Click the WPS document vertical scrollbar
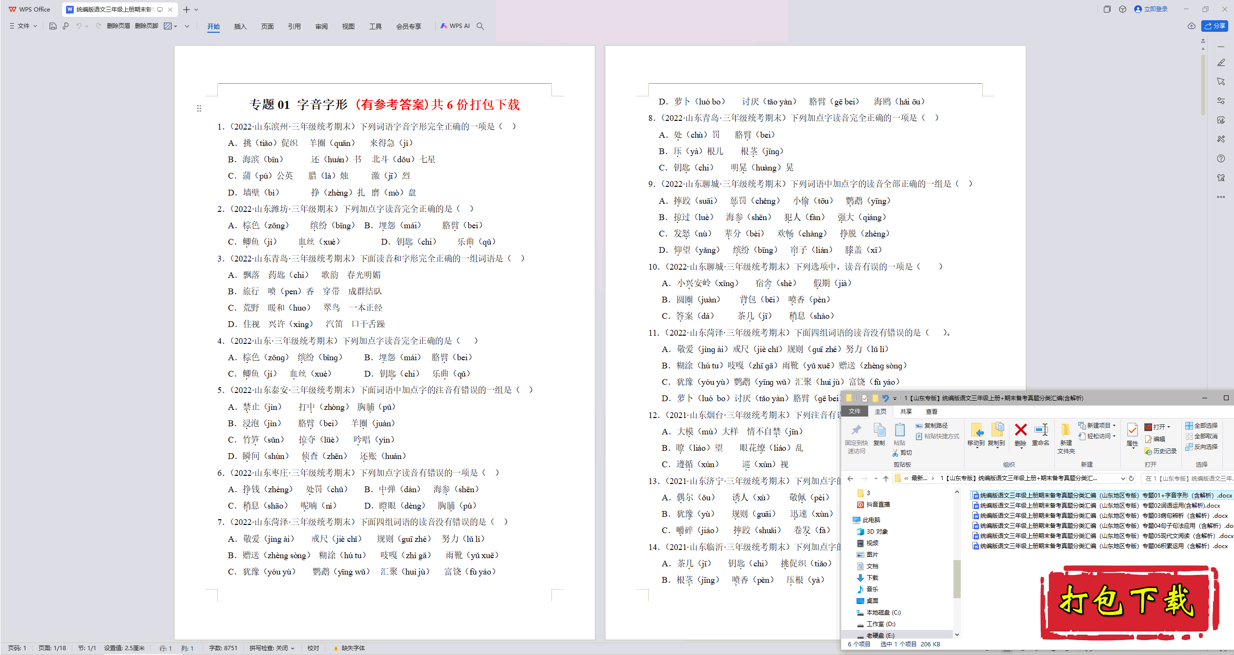 1203,85
